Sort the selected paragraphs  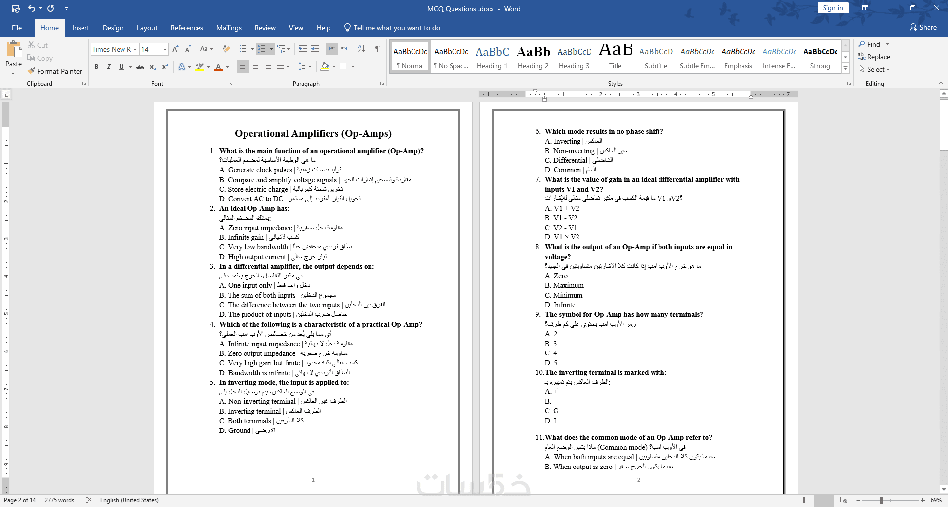tap(361, 49)
